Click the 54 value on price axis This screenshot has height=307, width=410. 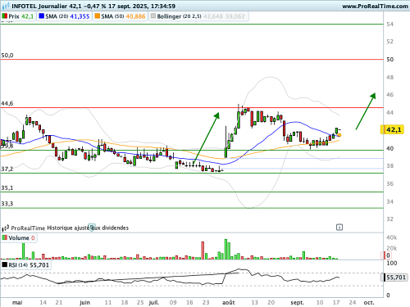click(x=390, y=24)
